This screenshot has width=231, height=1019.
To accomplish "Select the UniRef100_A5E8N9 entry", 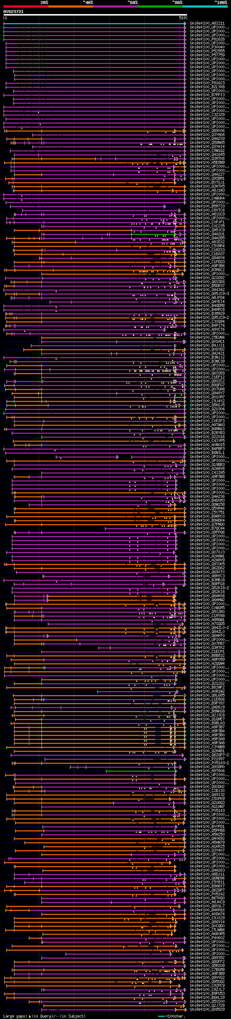I will tap(207, 163).
